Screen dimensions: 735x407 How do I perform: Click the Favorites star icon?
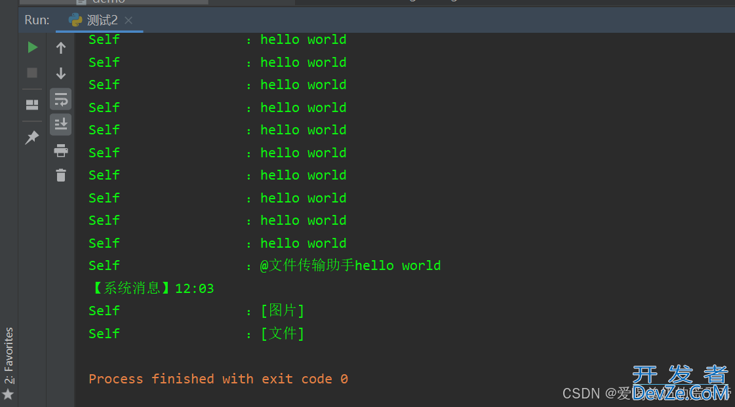click(8, 395)
